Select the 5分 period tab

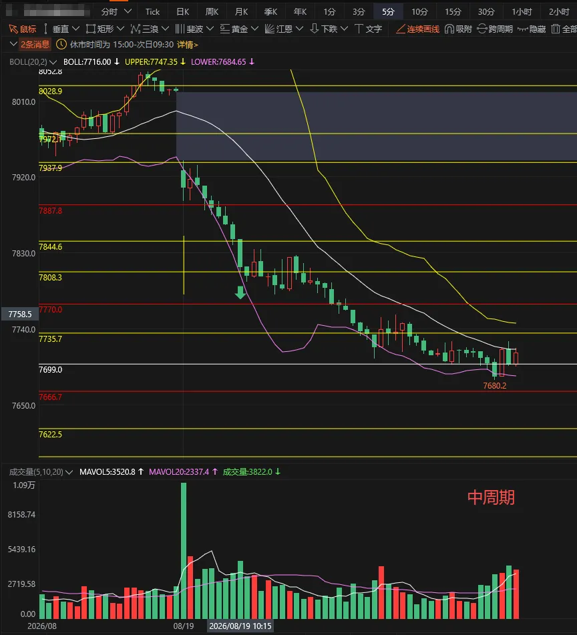coord(388,12)
